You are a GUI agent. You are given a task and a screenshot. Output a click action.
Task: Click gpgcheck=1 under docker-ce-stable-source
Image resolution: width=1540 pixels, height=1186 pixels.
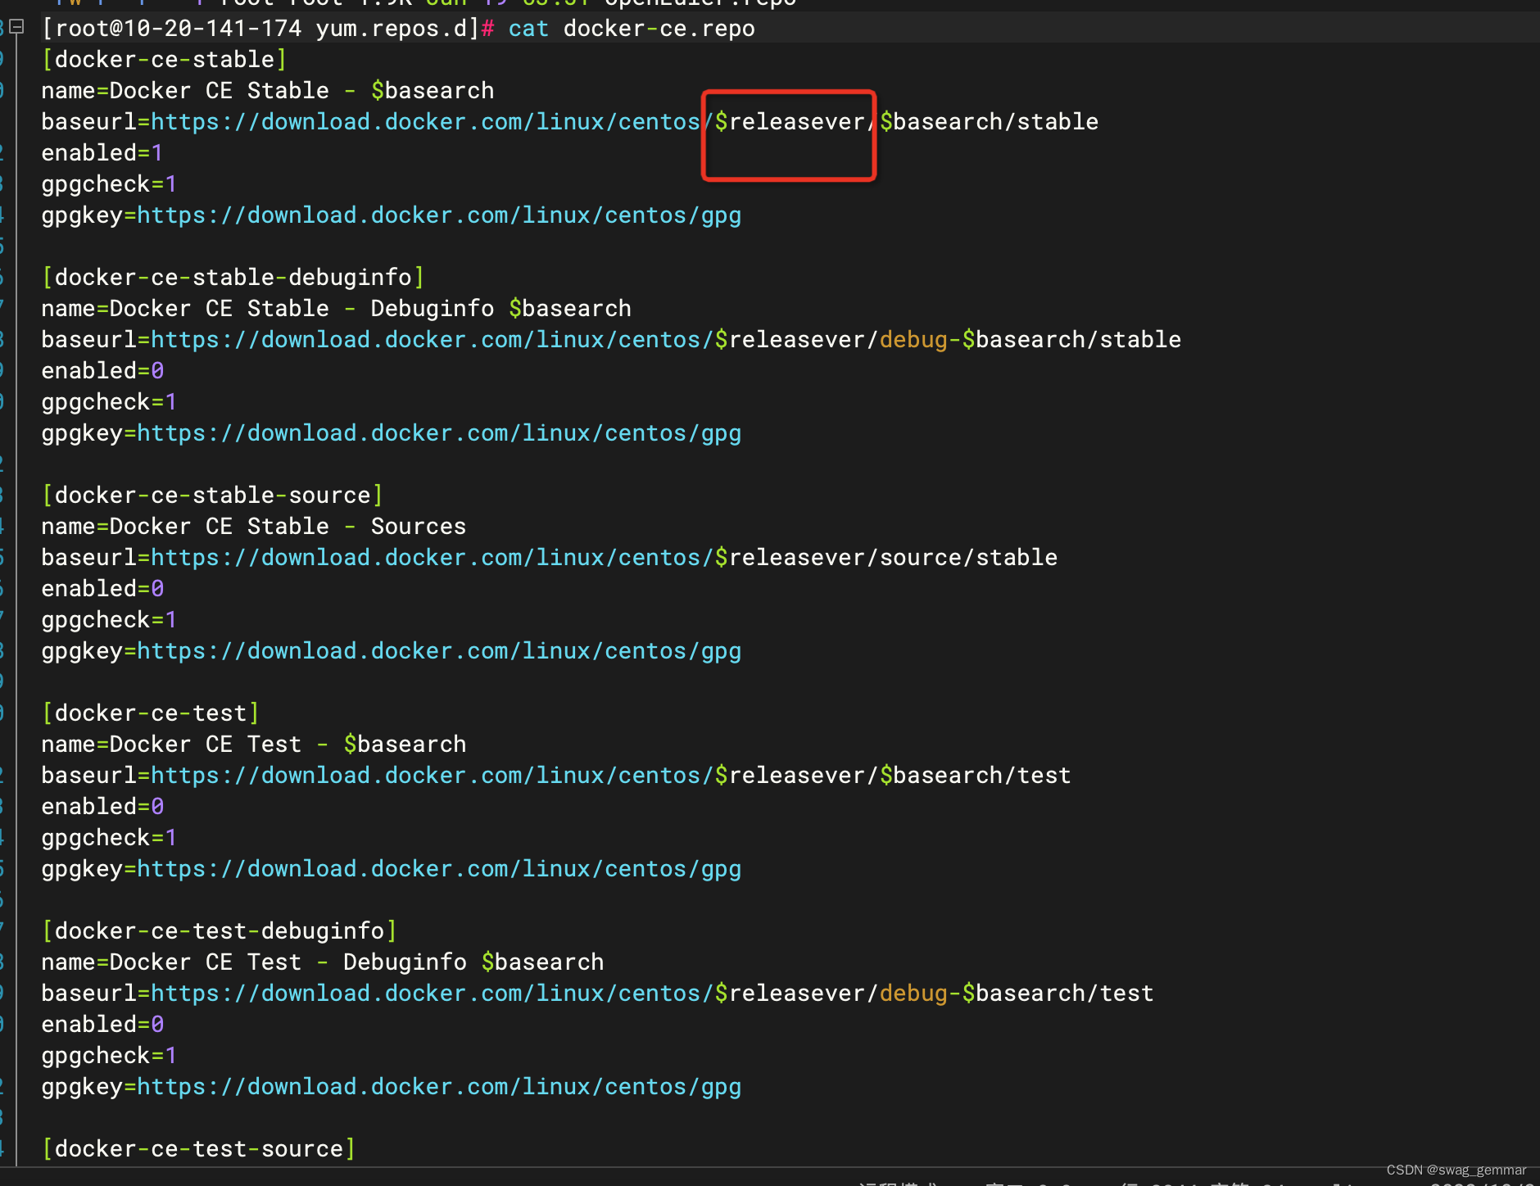tap(109, 620)
